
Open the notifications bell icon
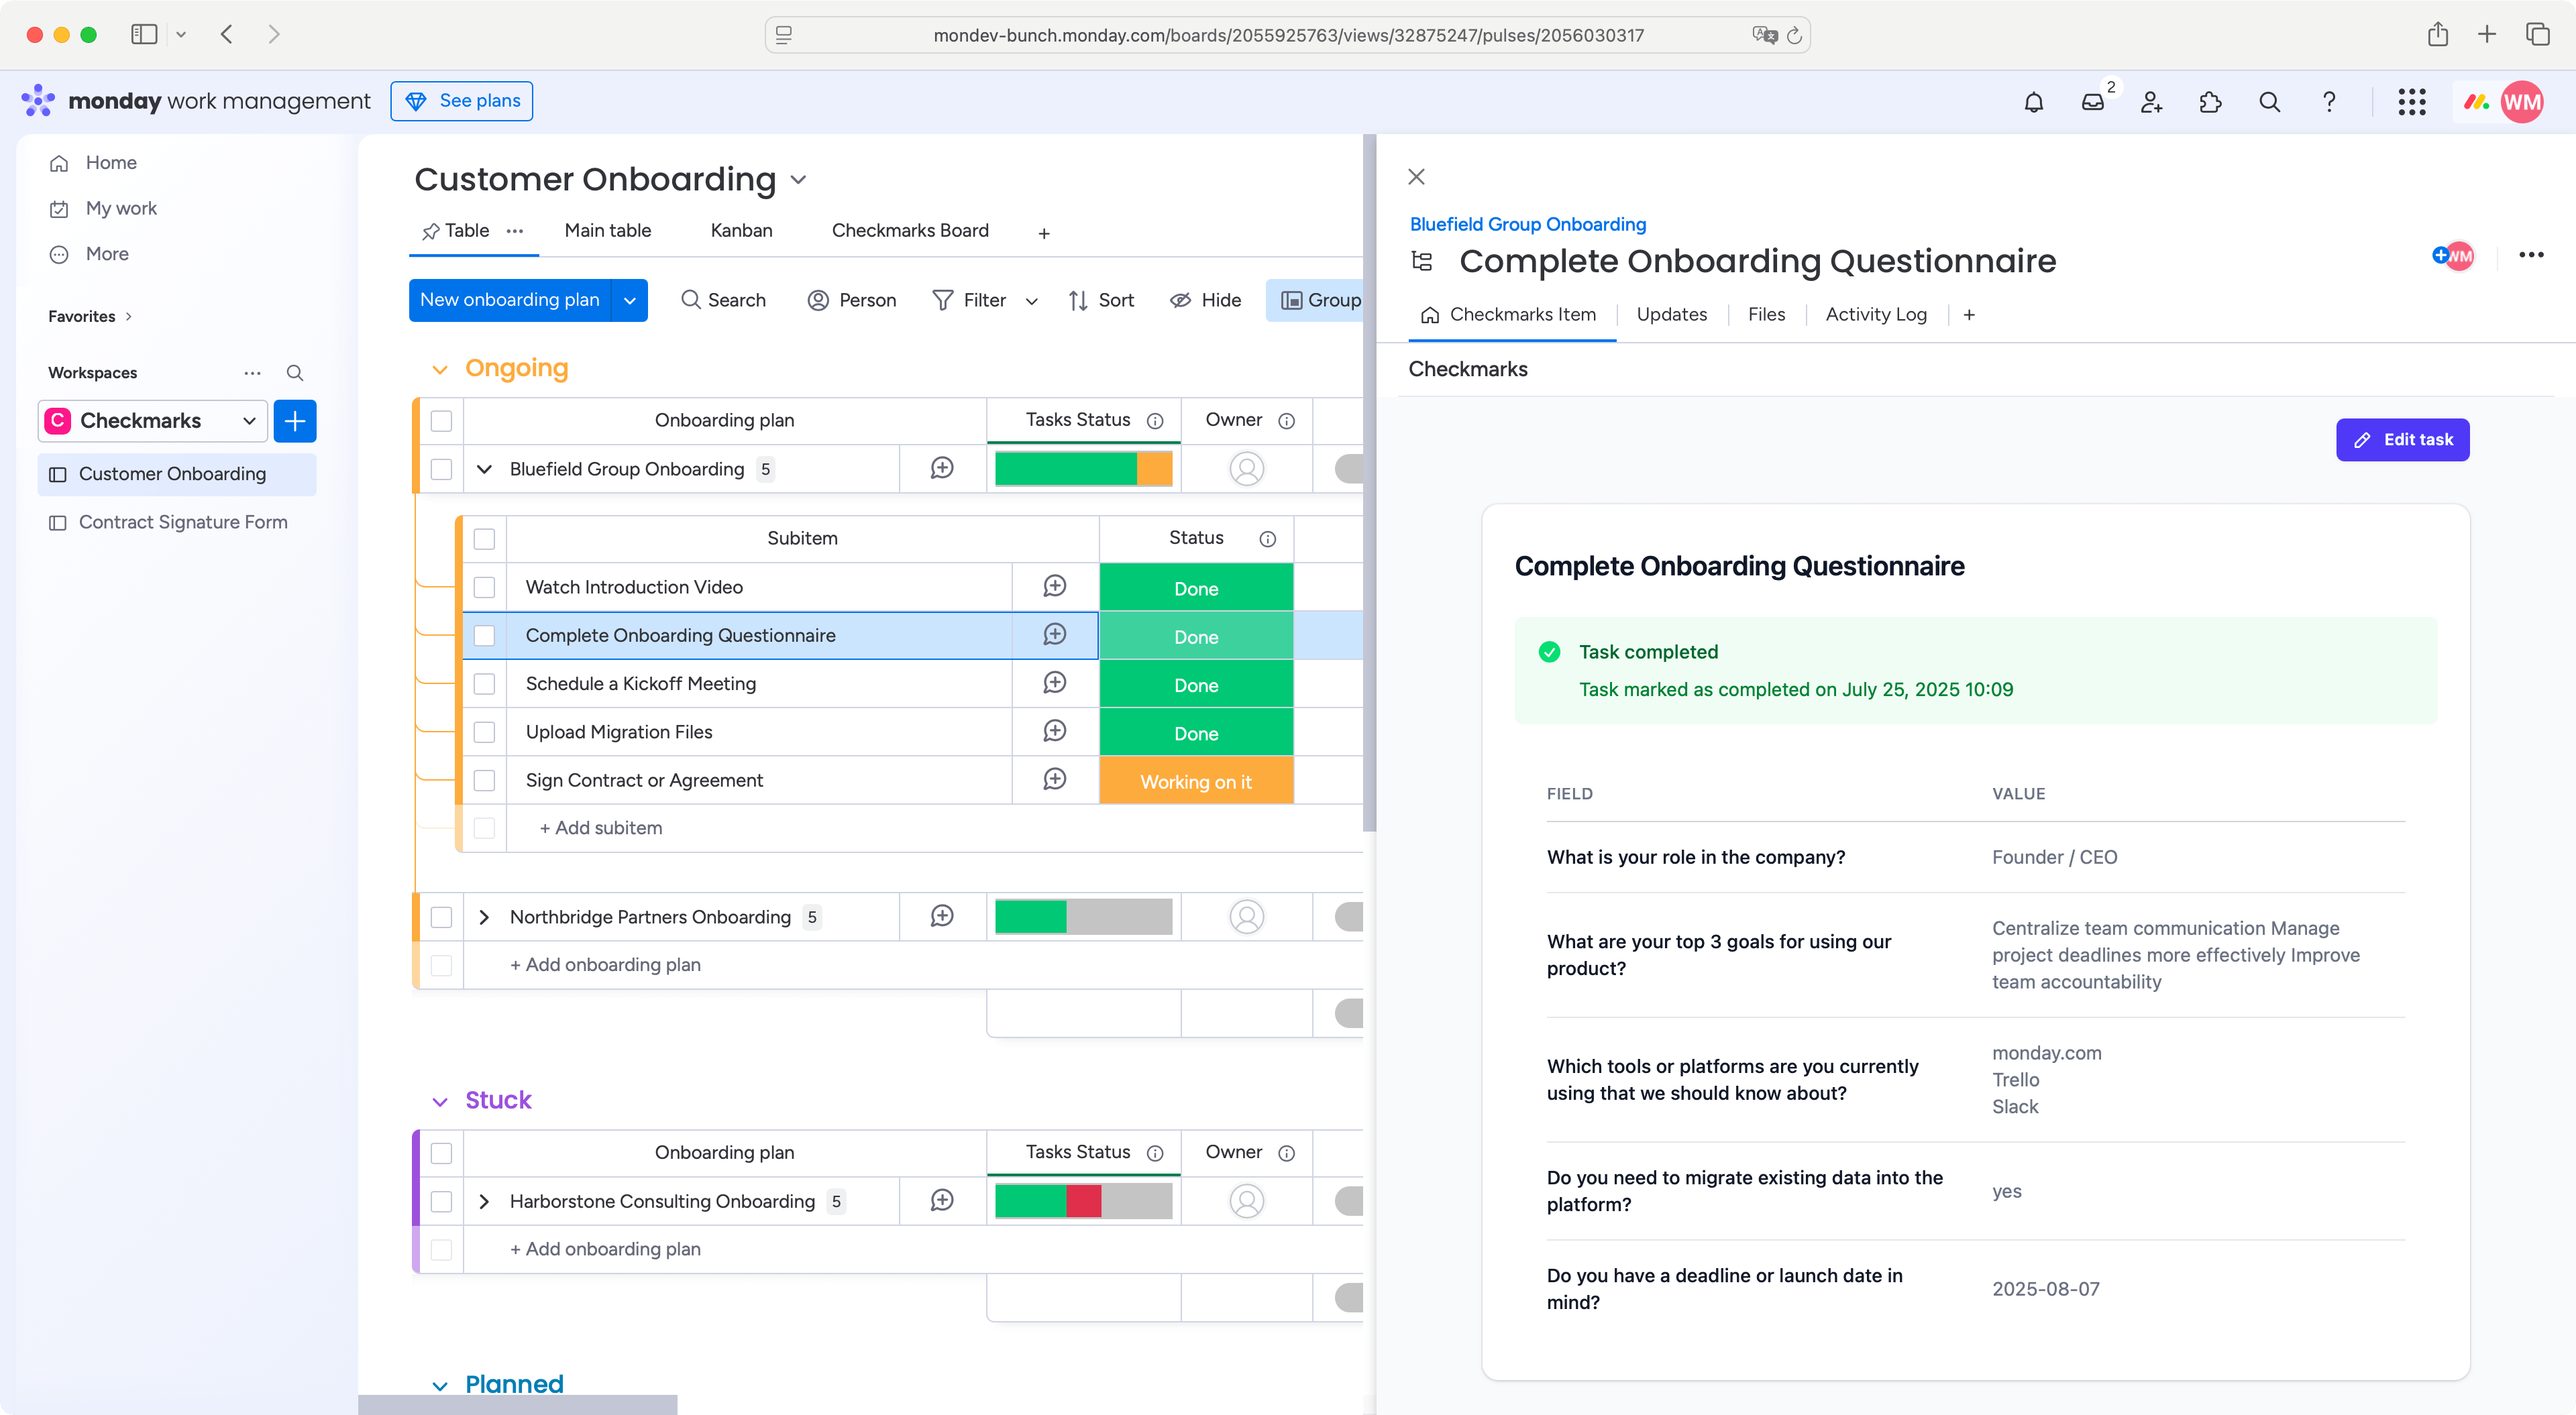(x=2033, y=102)
